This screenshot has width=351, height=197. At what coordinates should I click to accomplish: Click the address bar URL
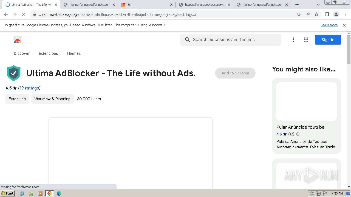click(118, 14)
